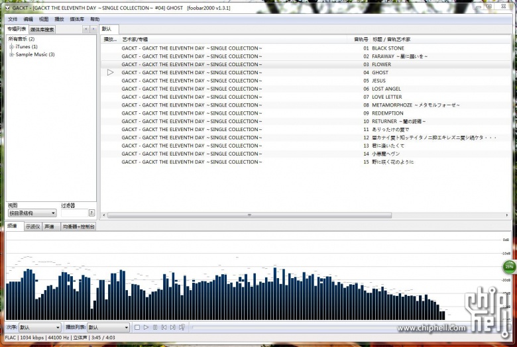Open the 播放列表 playlist dropdown

click(108, 327)
